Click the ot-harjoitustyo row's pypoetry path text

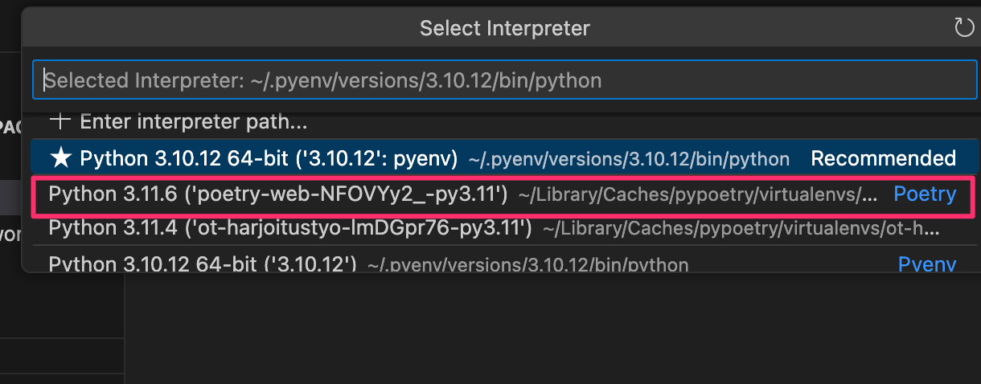click(x=740, y=230)
